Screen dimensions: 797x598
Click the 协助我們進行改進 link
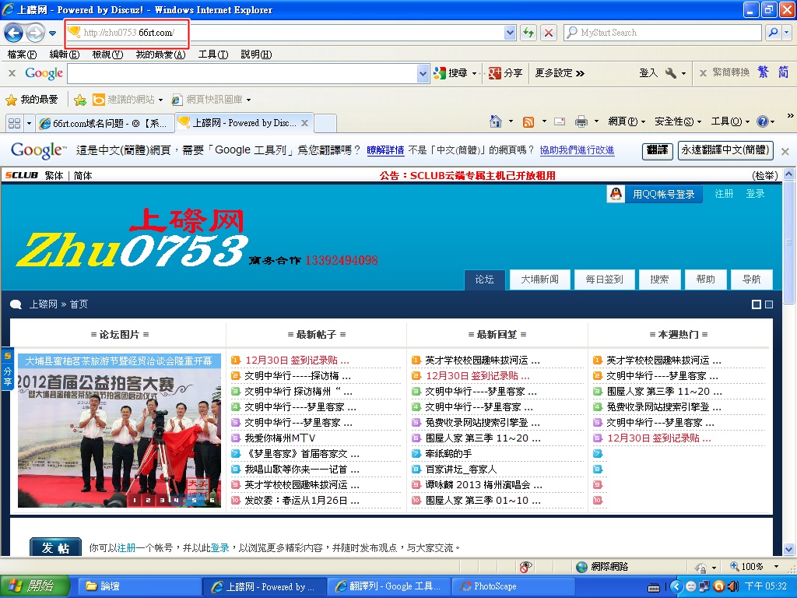[577, 150]
